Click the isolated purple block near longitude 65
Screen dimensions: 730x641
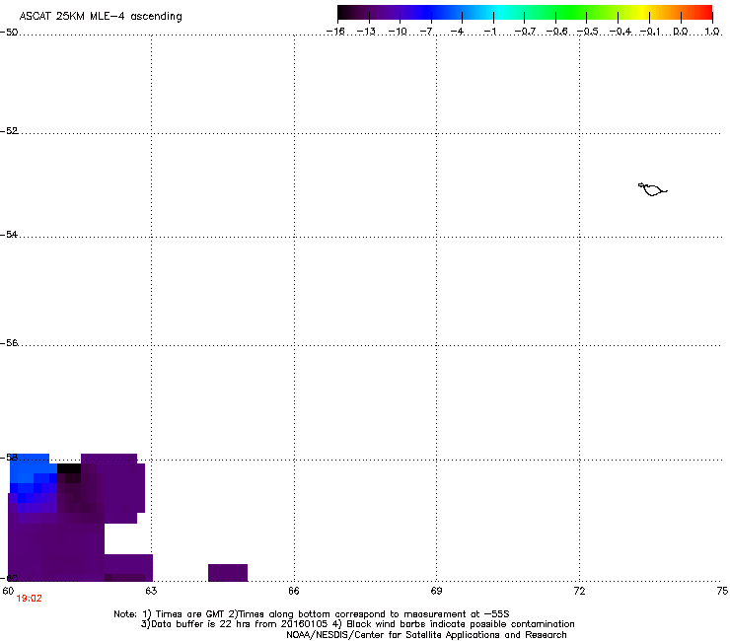(228, 573)
